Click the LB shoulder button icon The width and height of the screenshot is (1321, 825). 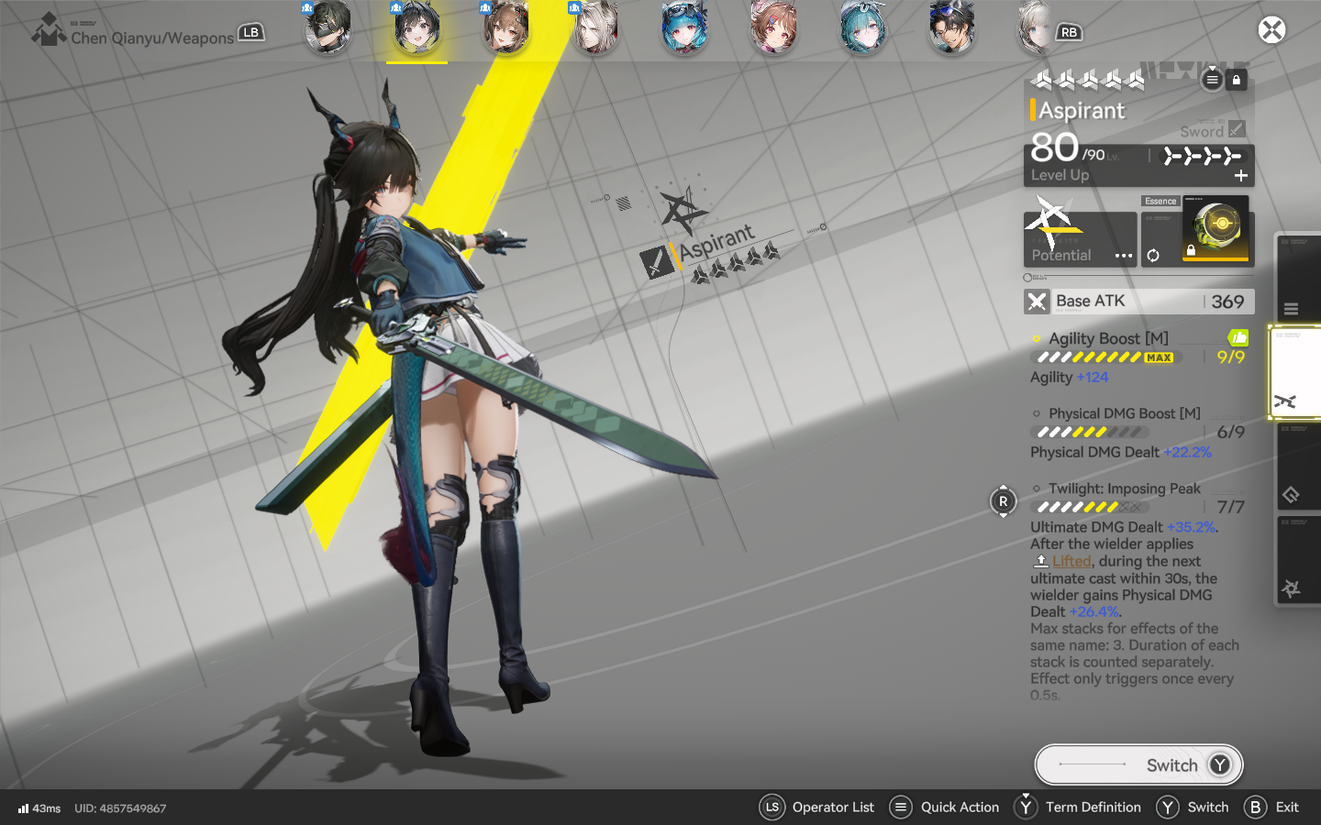(x=251, y=32)
